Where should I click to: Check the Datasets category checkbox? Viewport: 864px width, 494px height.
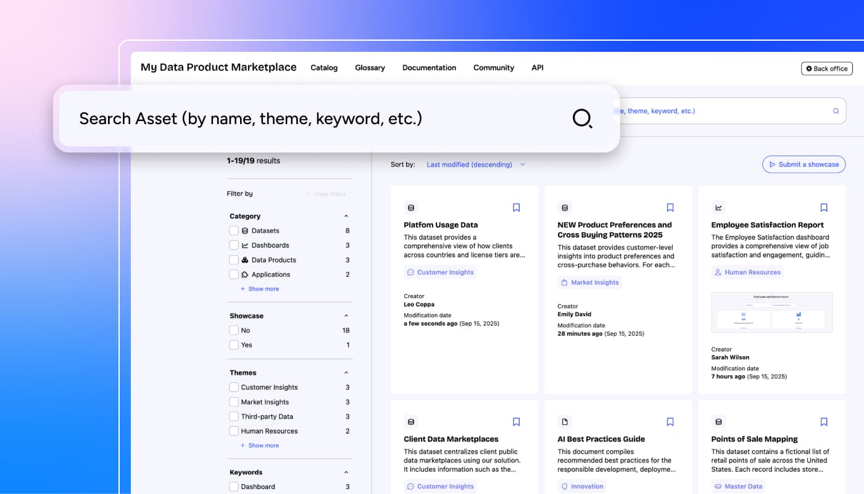(x=234, y=230)
